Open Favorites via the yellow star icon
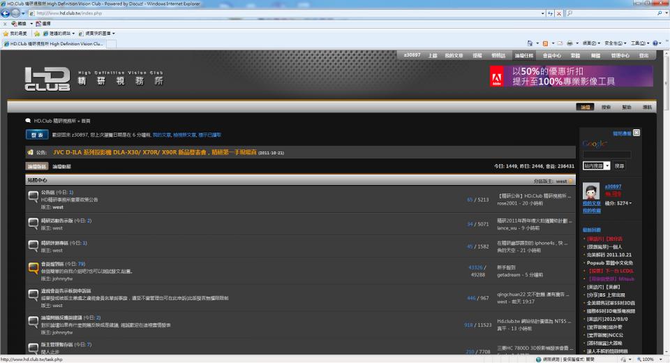 6,34
